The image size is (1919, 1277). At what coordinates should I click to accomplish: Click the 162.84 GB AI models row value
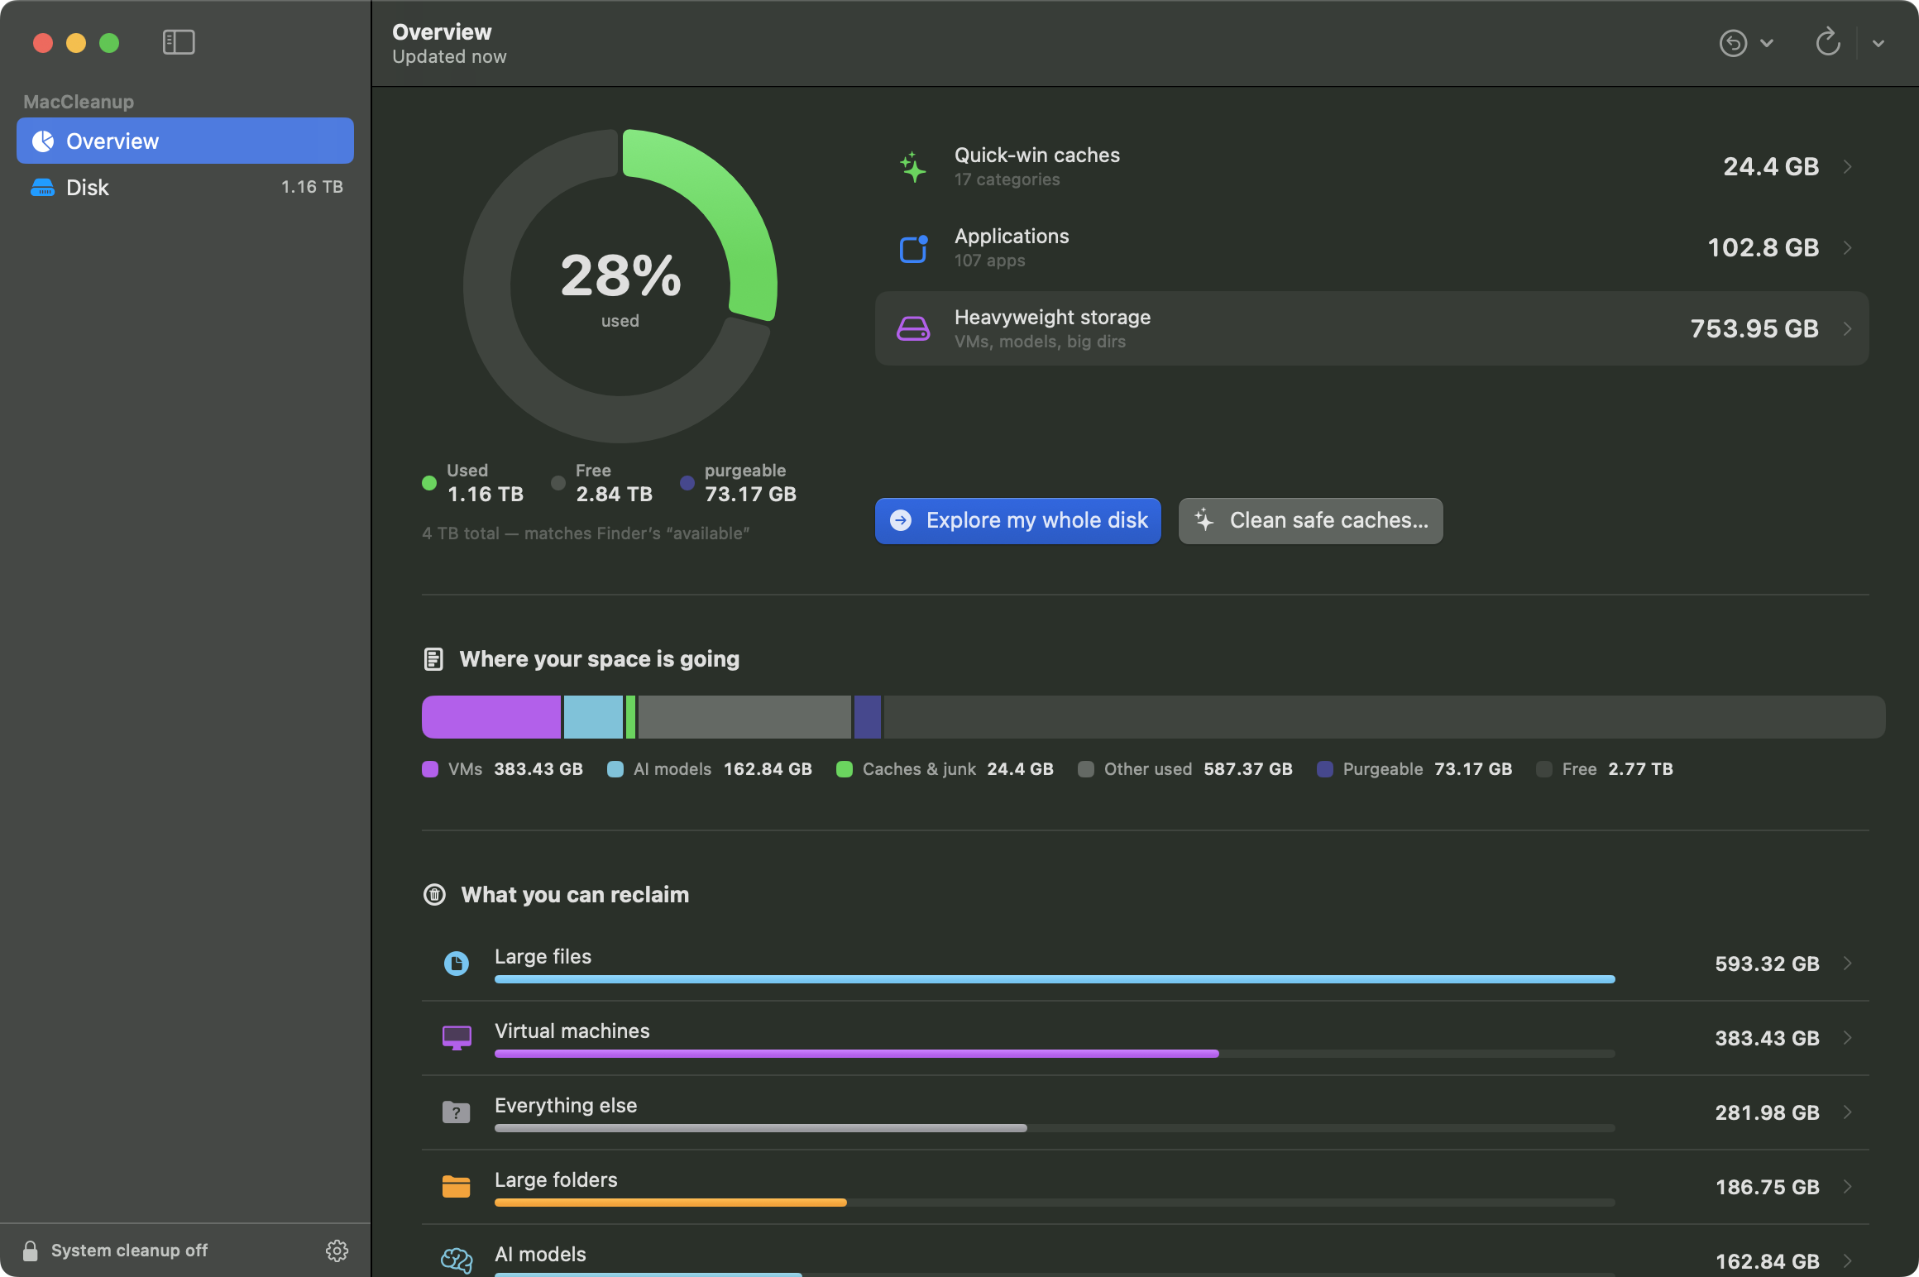point(1767,1262)
